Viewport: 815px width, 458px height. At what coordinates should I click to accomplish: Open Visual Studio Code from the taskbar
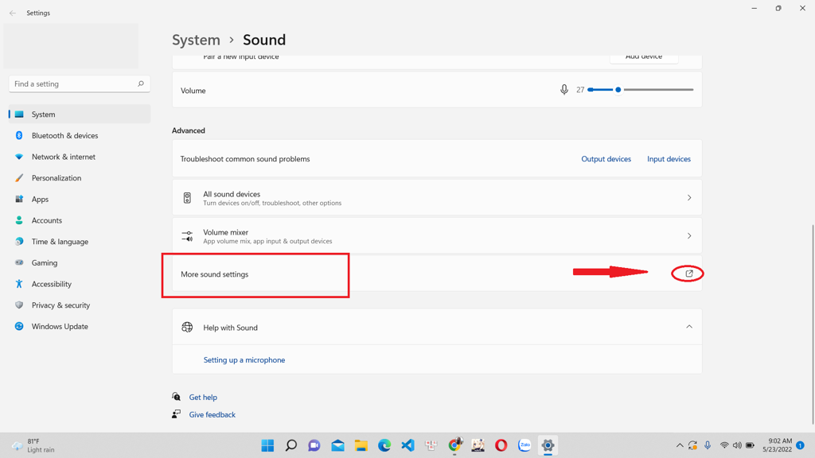coord(408,445)
